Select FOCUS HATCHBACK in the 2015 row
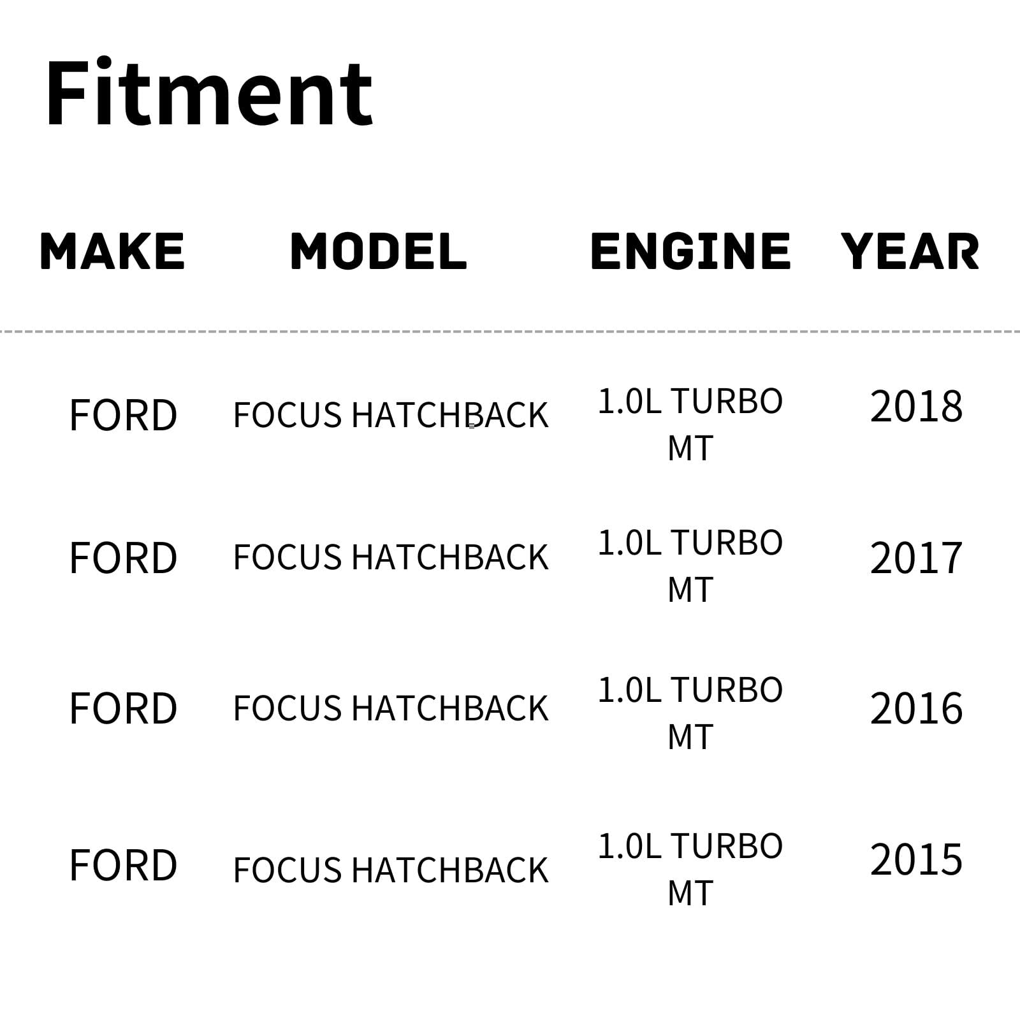The width and height of the screenshot is (1020, 1020). [x=391, y=870]
